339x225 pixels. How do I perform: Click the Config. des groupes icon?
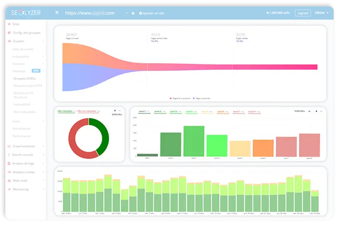pos(9,33)
